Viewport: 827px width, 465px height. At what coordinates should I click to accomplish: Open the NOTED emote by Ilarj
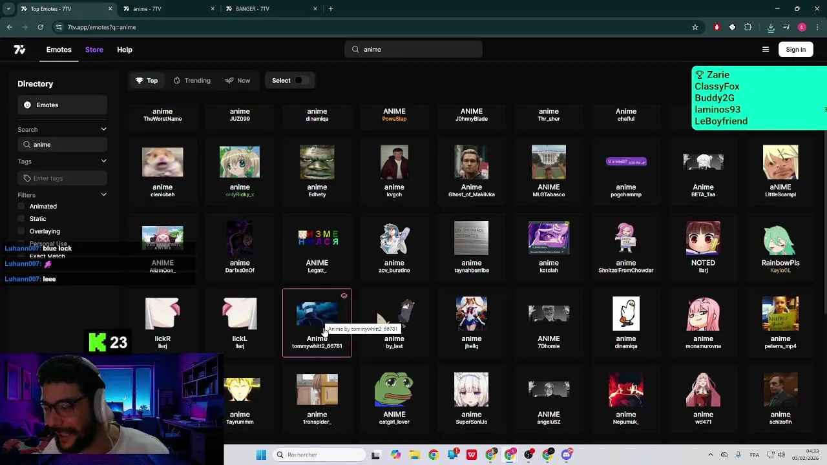point(703,247)
